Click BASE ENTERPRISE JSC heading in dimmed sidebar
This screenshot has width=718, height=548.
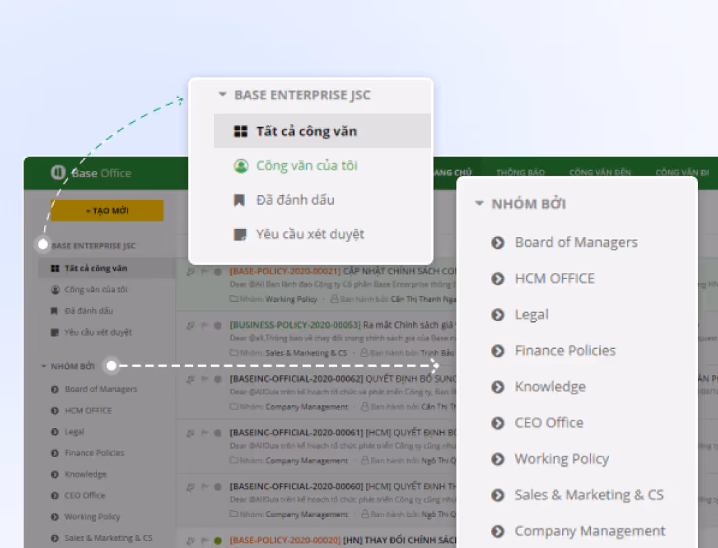coord(93,246)
